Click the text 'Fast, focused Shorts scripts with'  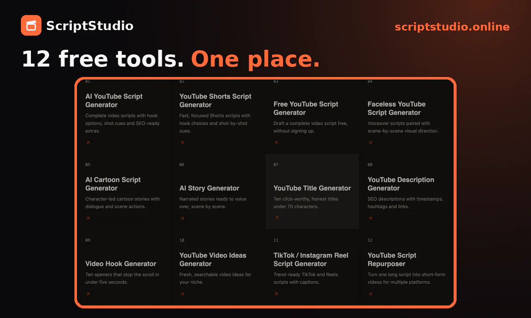[215, 115]
